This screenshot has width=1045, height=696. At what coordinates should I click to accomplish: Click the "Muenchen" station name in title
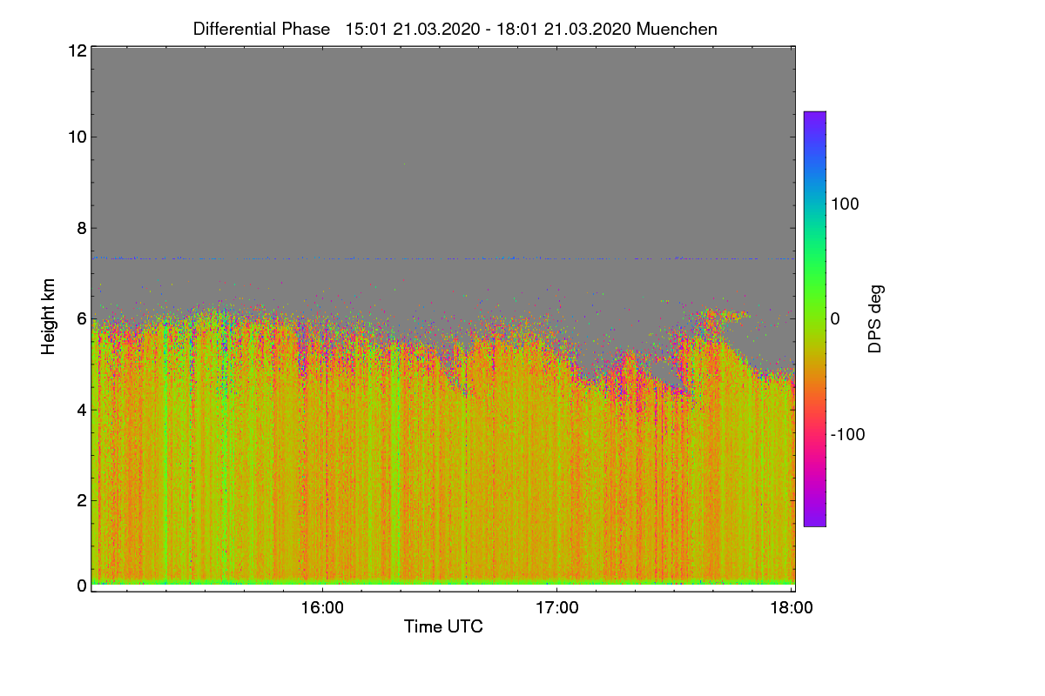click(x=677, y=29)
